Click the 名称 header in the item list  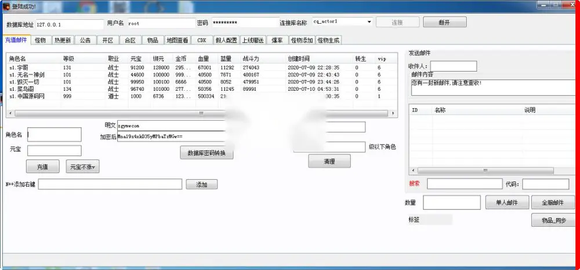coord(477,110)
